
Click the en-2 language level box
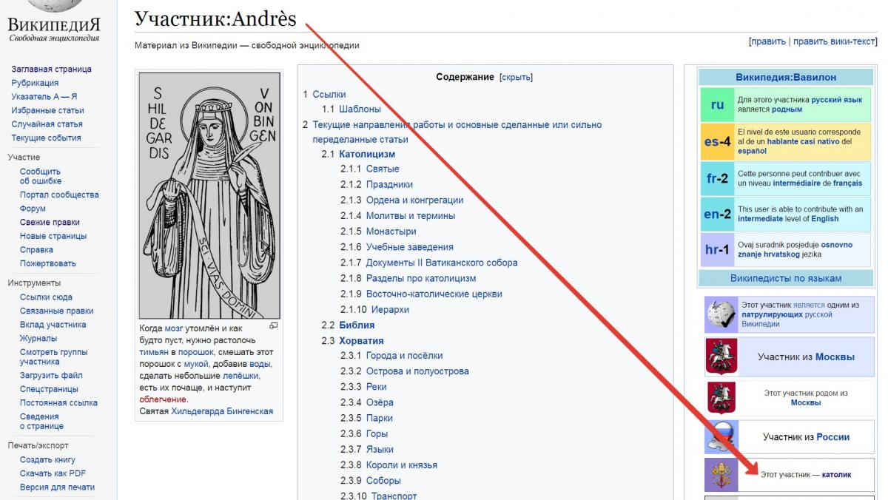(x=718, y=214)
